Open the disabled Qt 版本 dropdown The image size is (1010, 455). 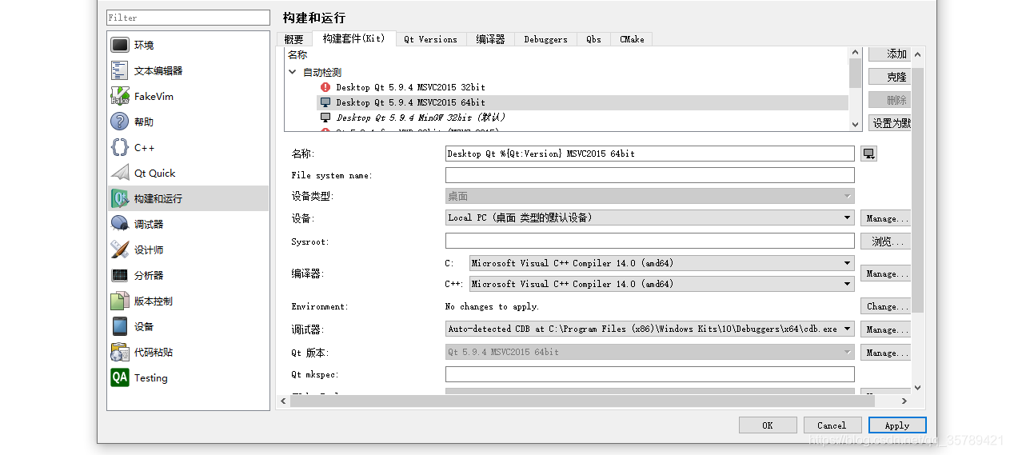(x=650, y=352)
